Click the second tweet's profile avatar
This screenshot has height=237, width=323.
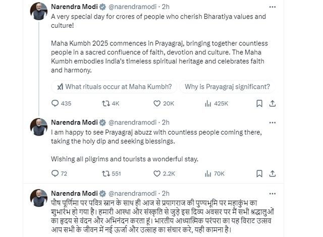[x=39, y=127]
